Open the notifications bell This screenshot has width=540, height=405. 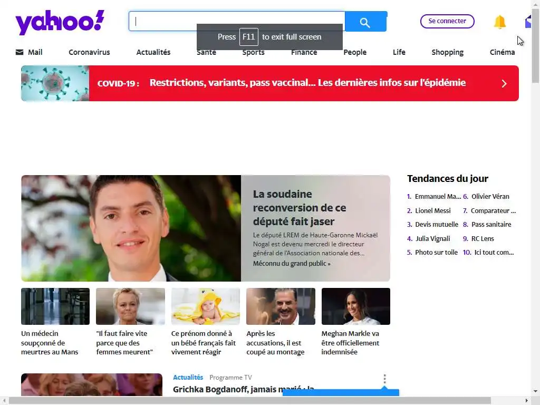(x=500, y=22)
